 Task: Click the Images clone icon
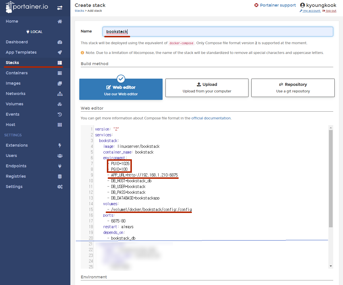[60, 83]
